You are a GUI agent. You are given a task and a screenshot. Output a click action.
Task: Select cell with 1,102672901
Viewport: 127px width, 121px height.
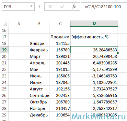(94, 82)
